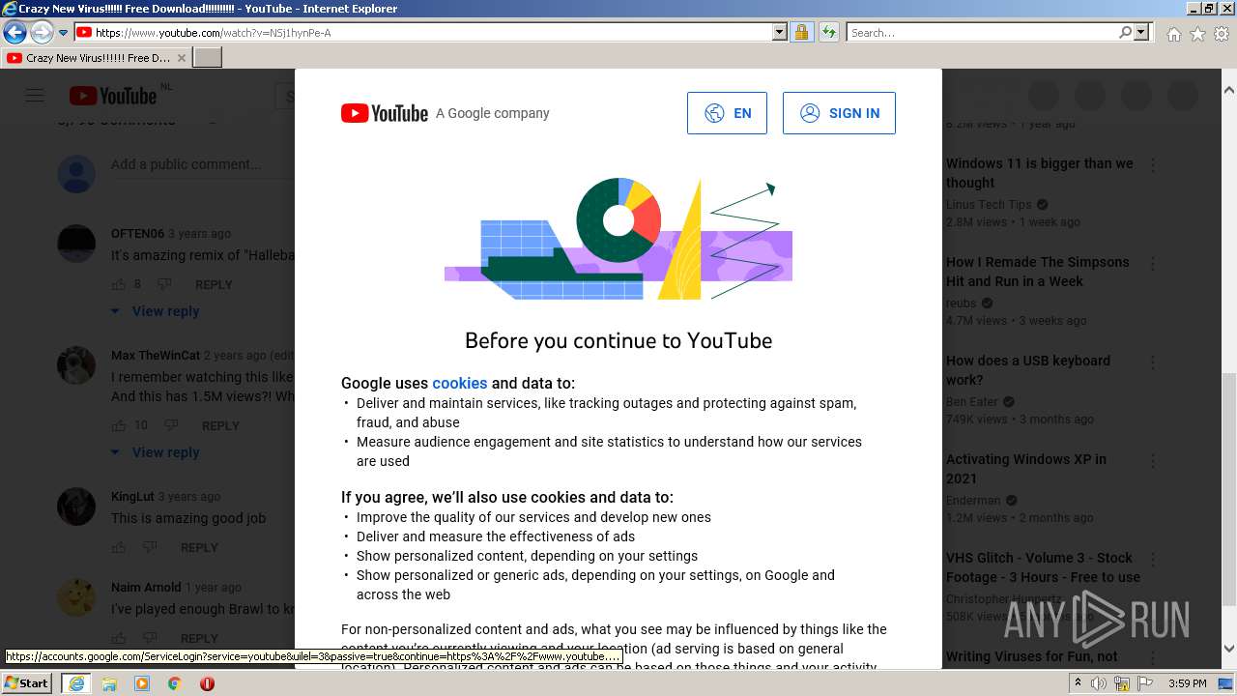Open a new blank tab
Viewport: 1237px width, 696px height.
click(x=208, y=58)
